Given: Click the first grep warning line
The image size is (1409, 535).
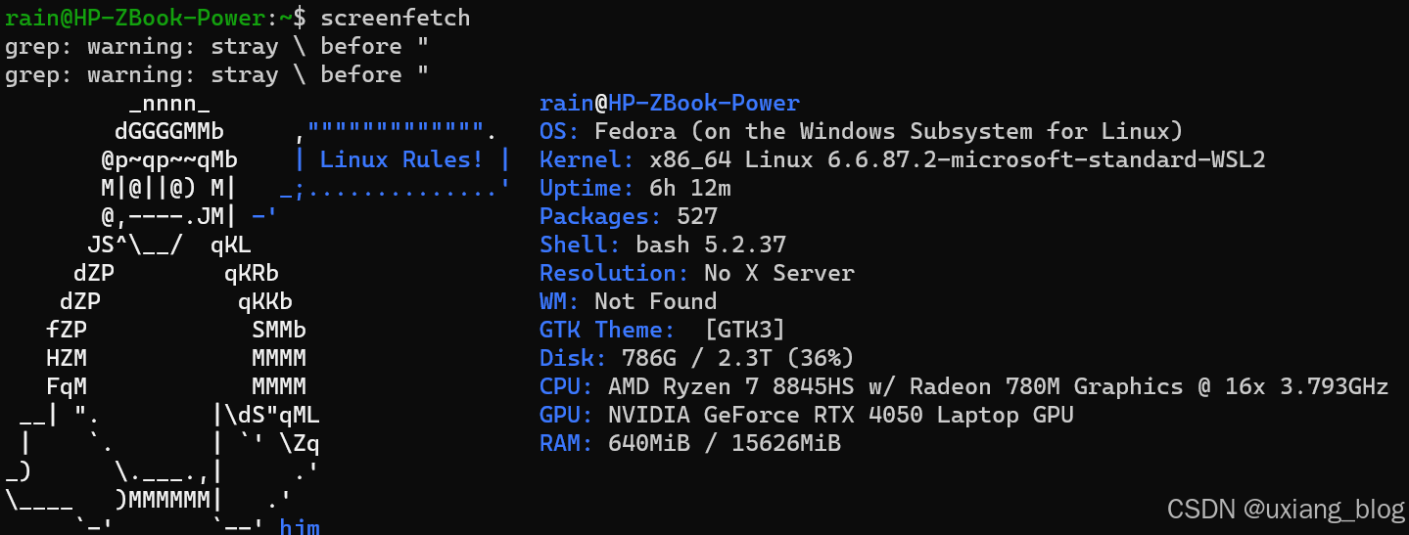Looking at the screenshot, I should (217, 46).
